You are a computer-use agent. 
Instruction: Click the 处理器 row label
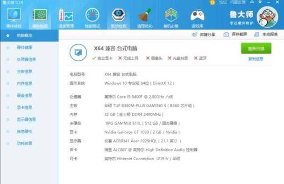click(75, 97)
